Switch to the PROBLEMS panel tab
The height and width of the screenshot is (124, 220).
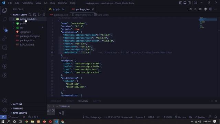[56, 101]
